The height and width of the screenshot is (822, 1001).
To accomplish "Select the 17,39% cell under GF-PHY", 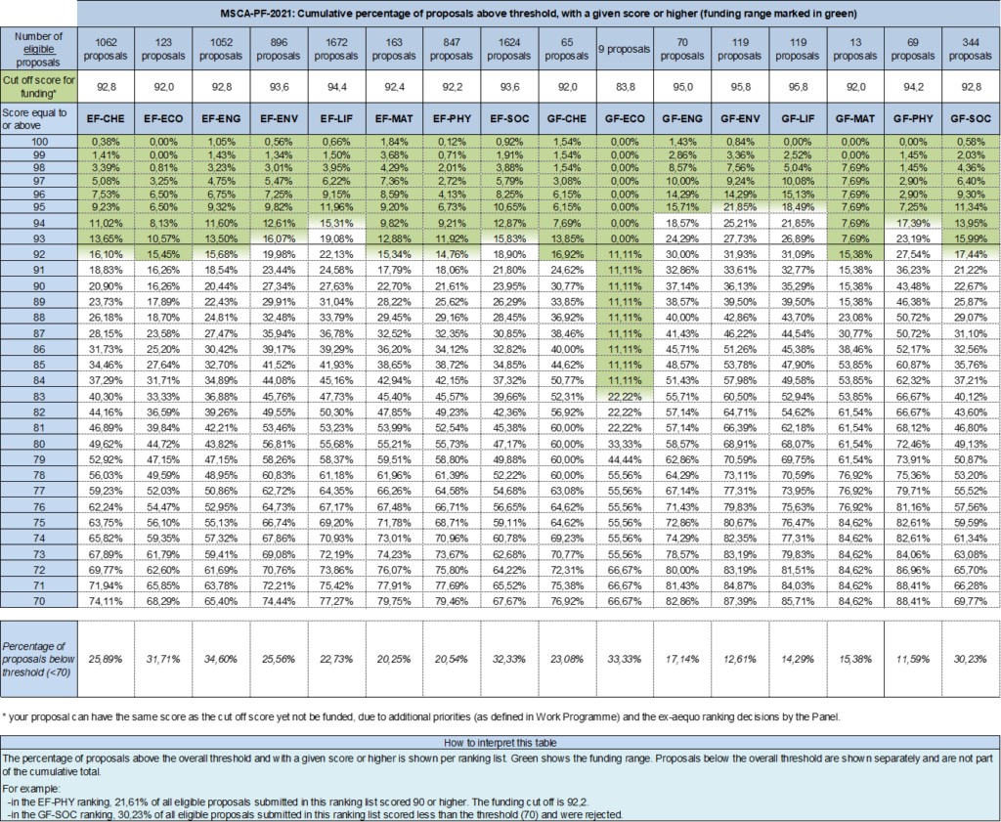I will coord(912,224).
